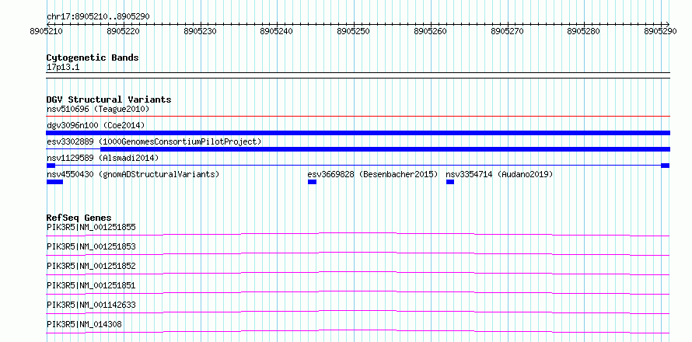Click the magenta intron line of NM_001251855
Viewport: 692px width, 342px height.
pos(358,232)
